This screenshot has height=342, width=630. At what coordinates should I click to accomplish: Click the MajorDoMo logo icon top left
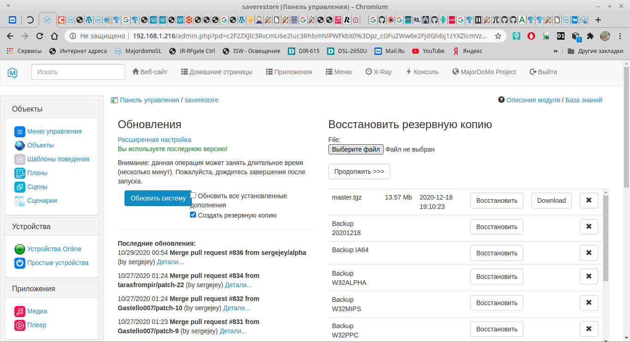click(x=13, y=72)
